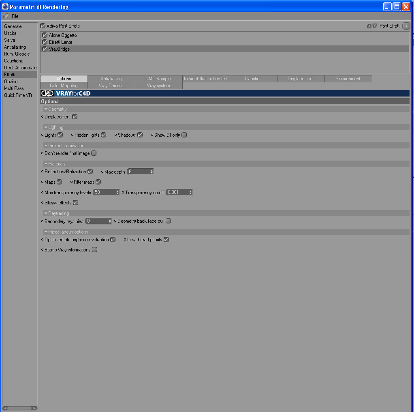Enable Show GI only
The width and height of the screenshot is (414, 412).
[184, 135]
